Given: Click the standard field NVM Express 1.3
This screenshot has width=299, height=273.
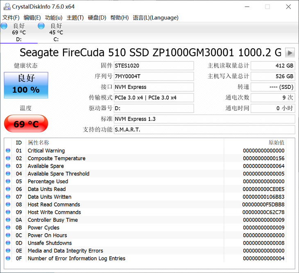Looking at the screenshot, I should [x=204, y=119].
